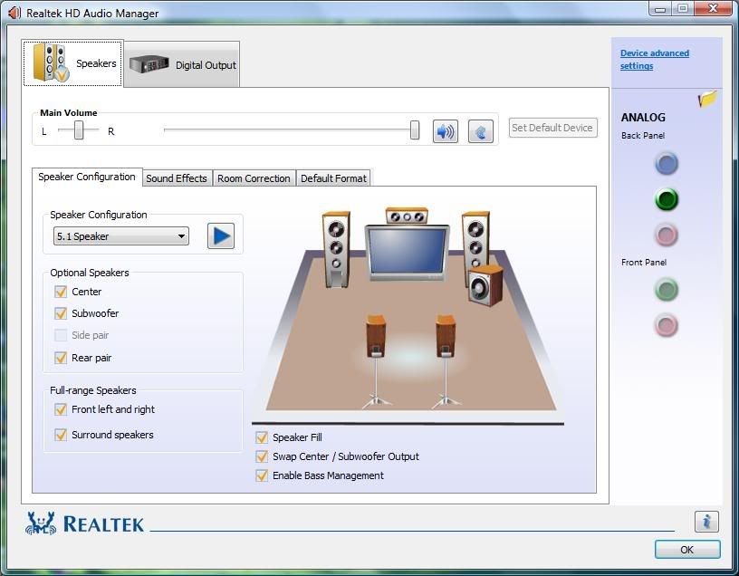
Task: Open the information icon button
Action: pos(706,522)
